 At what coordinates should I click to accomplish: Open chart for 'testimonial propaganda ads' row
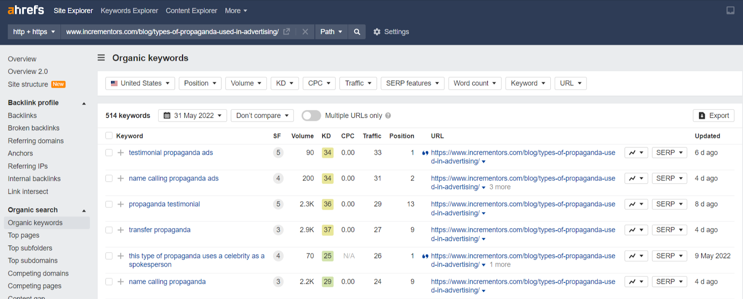click(x=636, y=153)
